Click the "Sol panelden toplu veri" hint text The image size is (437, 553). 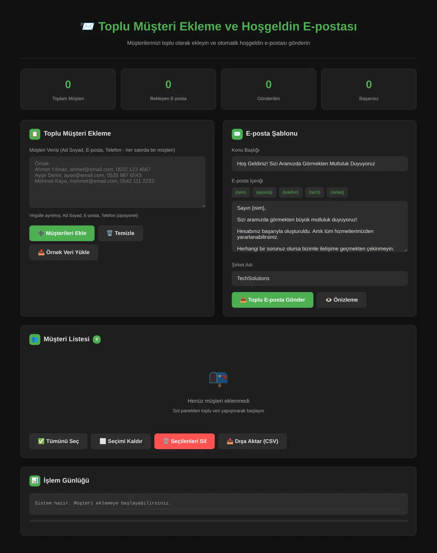219,411
